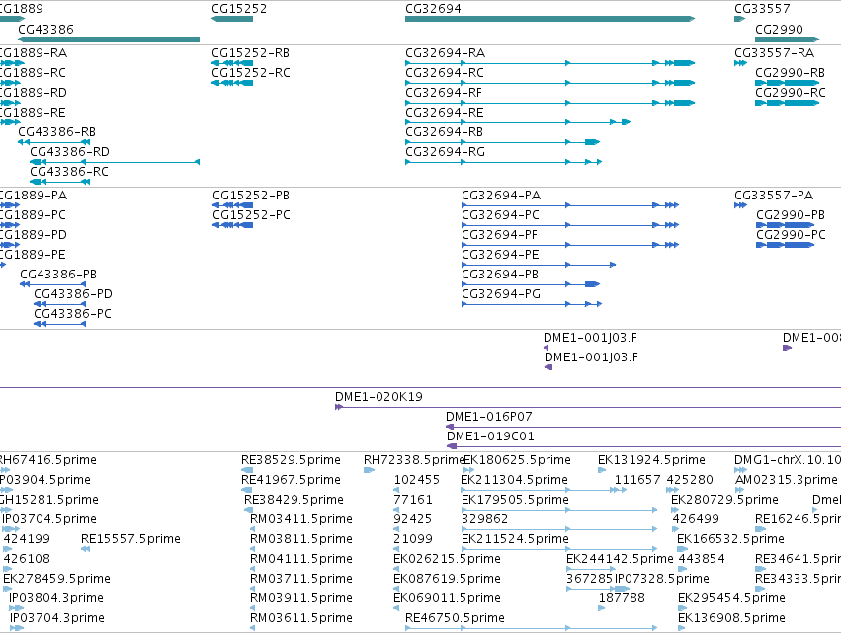Click protein CG43386-PD label
841x633 pixels.
coord(73,294)
